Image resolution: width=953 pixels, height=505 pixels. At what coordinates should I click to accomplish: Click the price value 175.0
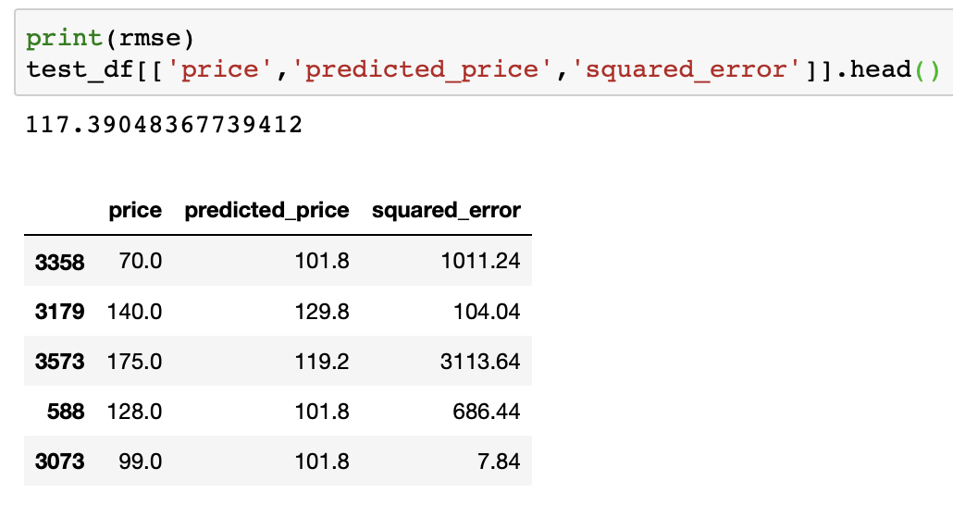click(135, 362)
